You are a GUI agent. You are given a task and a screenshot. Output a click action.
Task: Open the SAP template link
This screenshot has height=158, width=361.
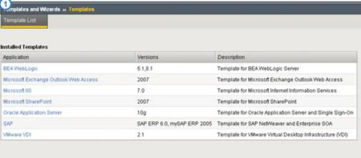(8, 124)
